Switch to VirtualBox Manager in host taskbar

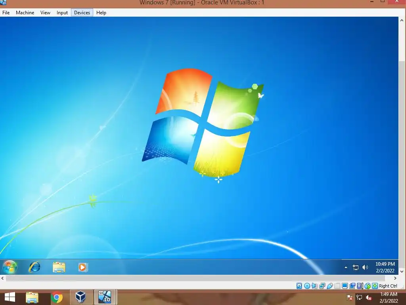click(x=80, y=297)
